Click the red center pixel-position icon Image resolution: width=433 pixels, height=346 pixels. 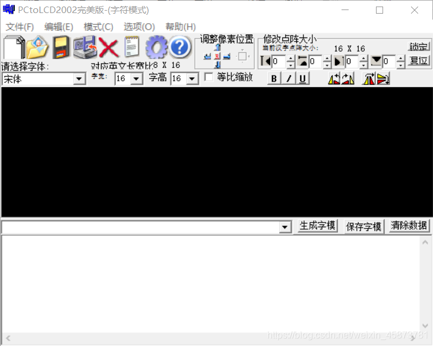click(217, 56)
